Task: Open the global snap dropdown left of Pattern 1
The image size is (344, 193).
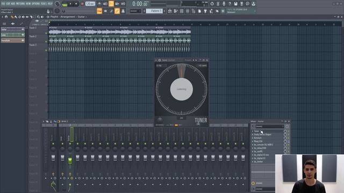Action: pyautogui.click(x=135, y=11)
